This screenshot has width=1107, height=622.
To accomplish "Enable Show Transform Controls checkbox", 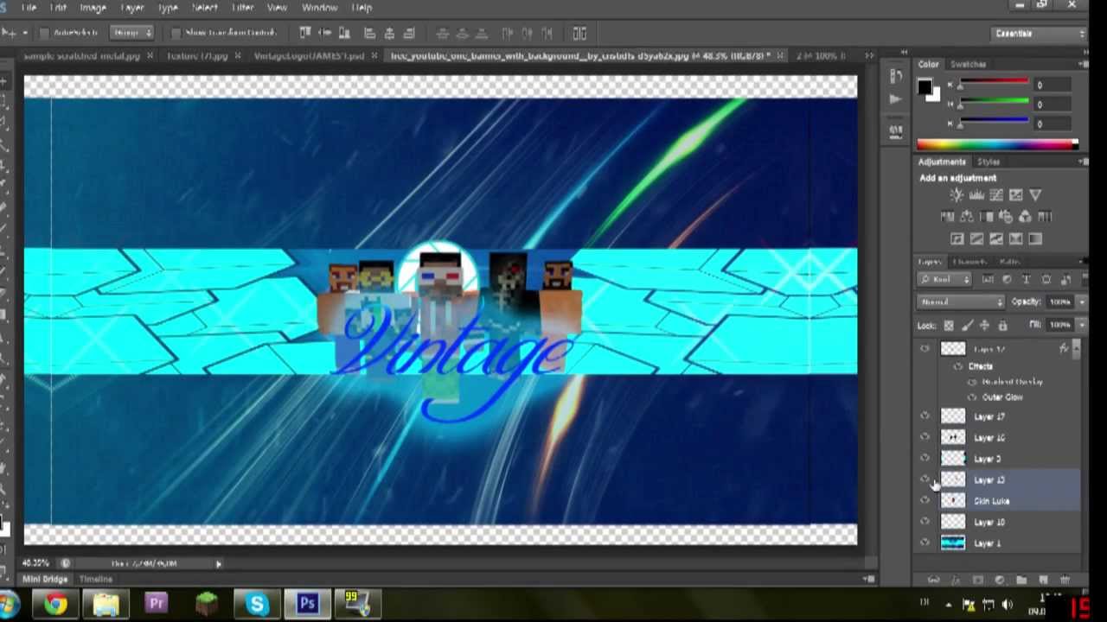I will (176, 33).
